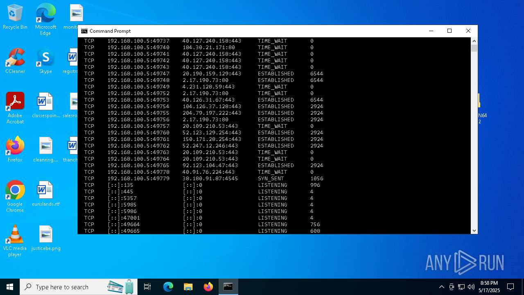
Task: Click PID value 1056
Action: coord(317,179)
